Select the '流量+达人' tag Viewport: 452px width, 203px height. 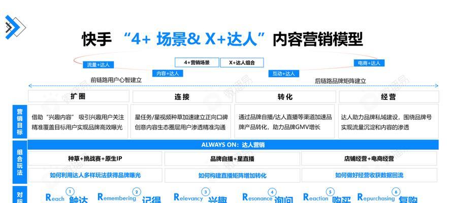click(99, 65)
